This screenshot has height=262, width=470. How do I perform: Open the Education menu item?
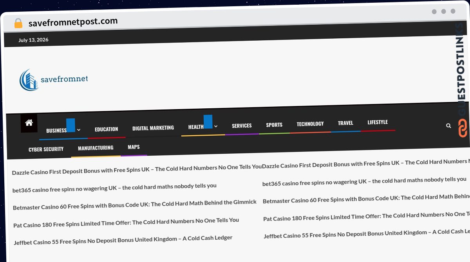pos(106,129)
